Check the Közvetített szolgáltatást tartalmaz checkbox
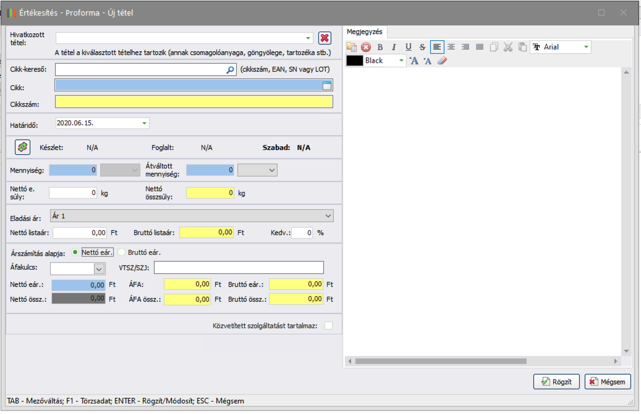Image resolution: width=641 pixels, height=414 pixels. 329,325
